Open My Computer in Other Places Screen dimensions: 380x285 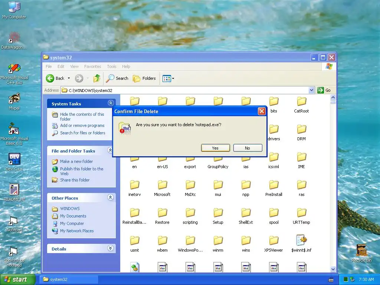(72, 223)
